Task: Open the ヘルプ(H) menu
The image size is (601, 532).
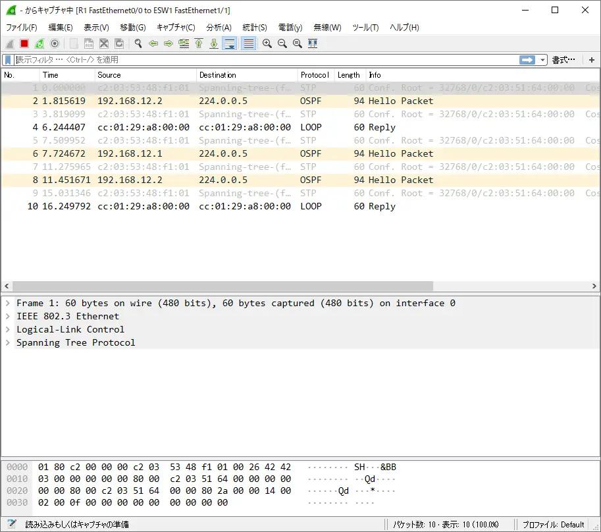Action: [404, 28]
